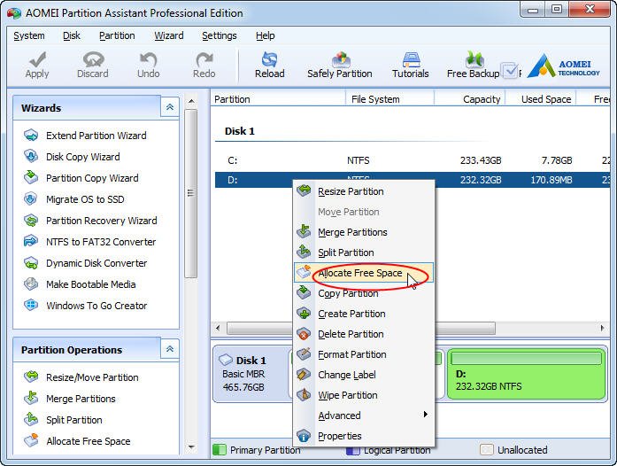617x466 pixels.
Task: Click Allocate Free Space icon in sidebar
Action: (31, 440)
